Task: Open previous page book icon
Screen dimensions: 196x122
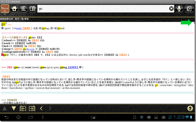Action: point(23,108)
